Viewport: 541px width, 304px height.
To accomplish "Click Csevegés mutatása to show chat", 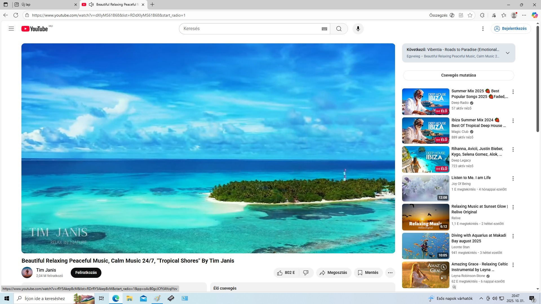I will [458, 75].
